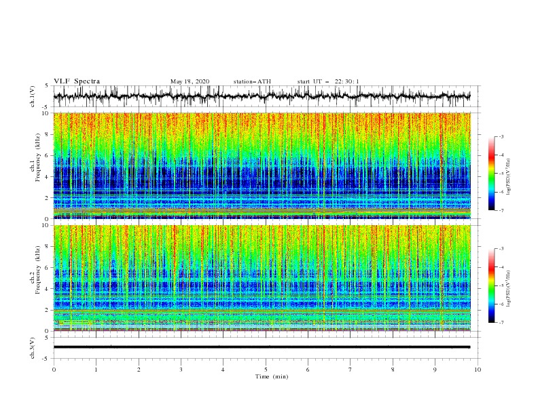Image resolution: width=538 pixels, height=415 pixels.
Task: Click the "4" kHz tick on ch.2 frequency axis
Action: tap(48, 289)
